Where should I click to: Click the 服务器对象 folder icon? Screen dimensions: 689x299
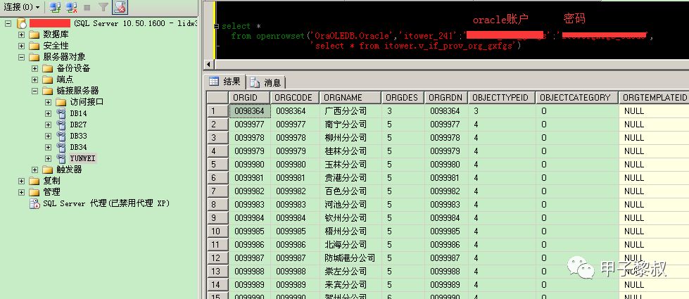[x=34, y=57]
